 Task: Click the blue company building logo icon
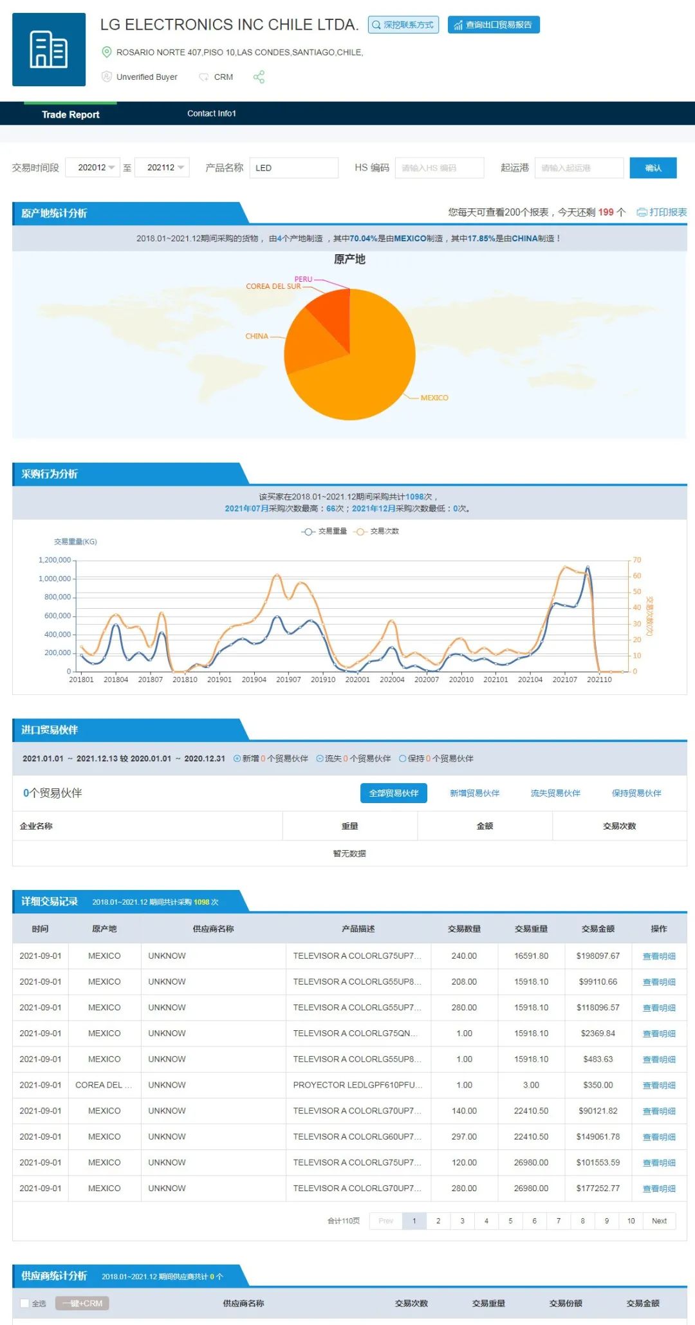pyautogui.click(x=49, y=50)
